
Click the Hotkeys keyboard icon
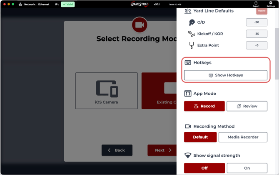188,62
